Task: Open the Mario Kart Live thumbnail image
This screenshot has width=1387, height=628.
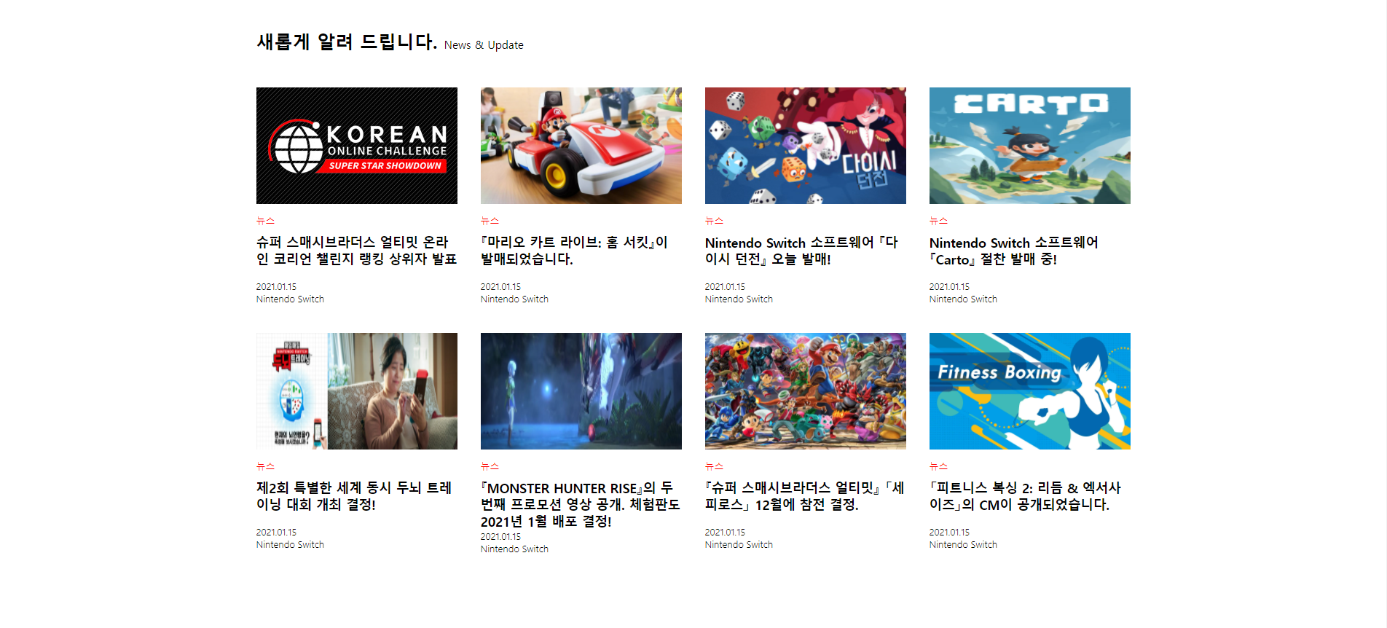Action: [581, 146]
